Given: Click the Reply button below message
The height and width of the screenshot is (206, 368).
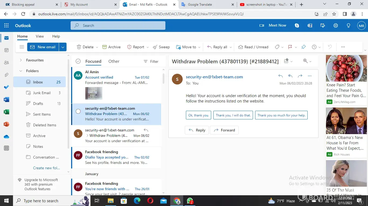Looking at the screenshot, I should pyautogui.click(x=197, y=130).
